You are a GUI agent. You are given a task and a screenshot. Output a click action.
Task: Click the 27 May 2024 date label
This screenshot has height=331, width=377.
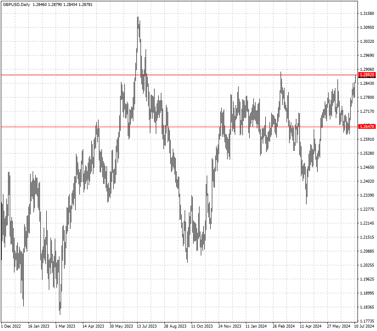pyautogui.click(x=338, y=326)
